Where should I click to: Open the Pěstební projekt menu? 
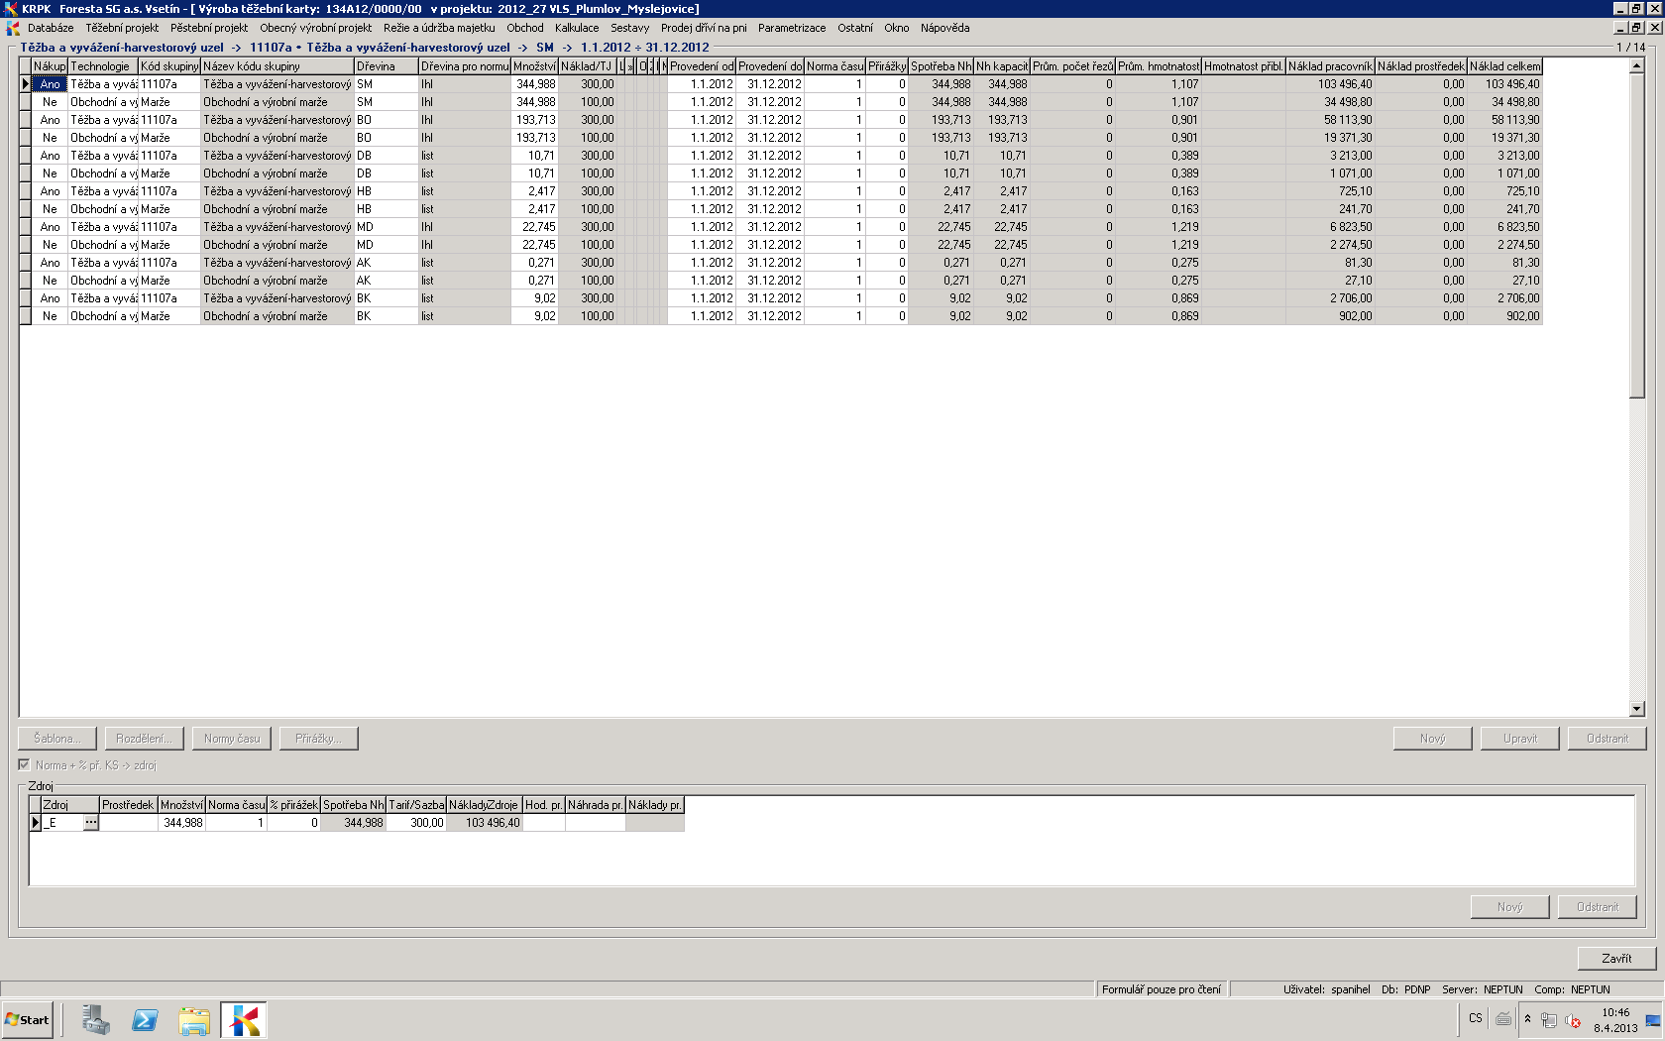[x=209, y=28]
